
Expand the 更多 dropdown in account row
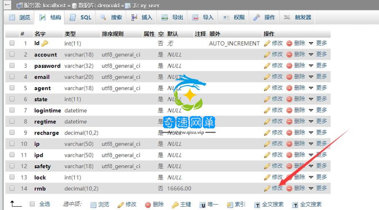click(x=318, y=54)
